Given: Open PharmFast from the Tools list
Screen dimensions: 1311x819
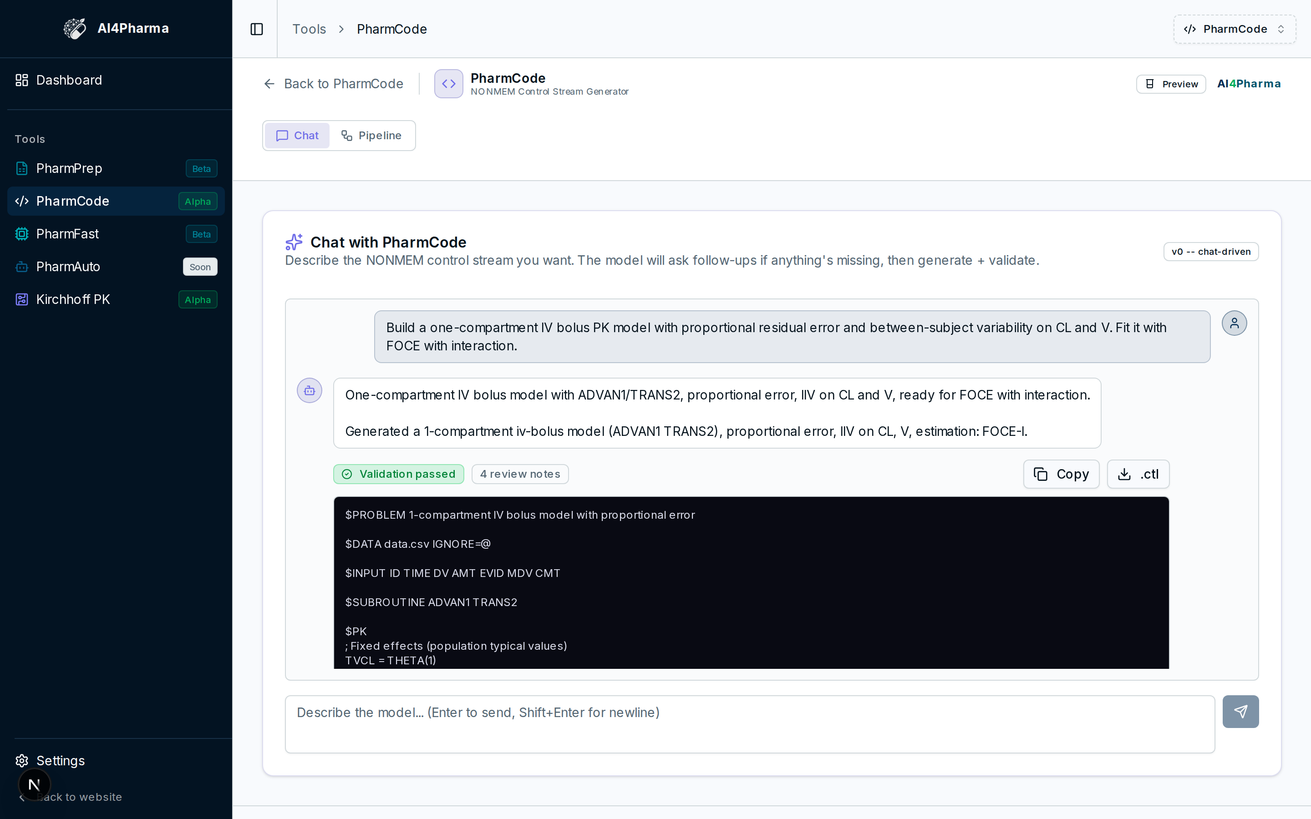Looking at the screenshot, I should pos(116,234).
